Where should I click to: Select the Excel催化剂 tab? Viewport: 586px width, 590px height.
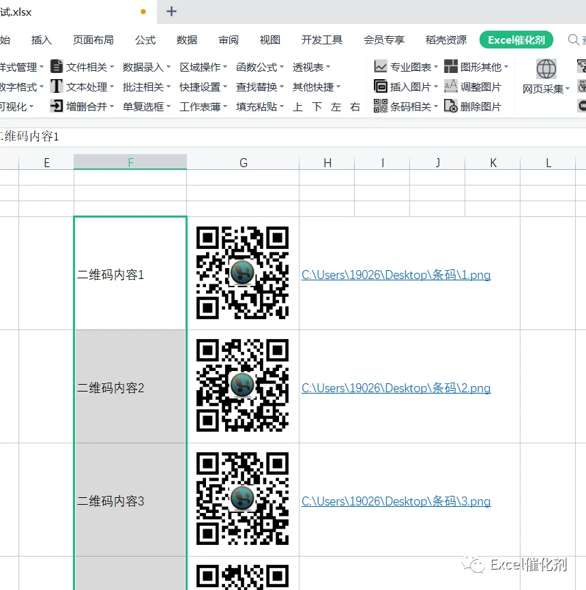point(516,40)
